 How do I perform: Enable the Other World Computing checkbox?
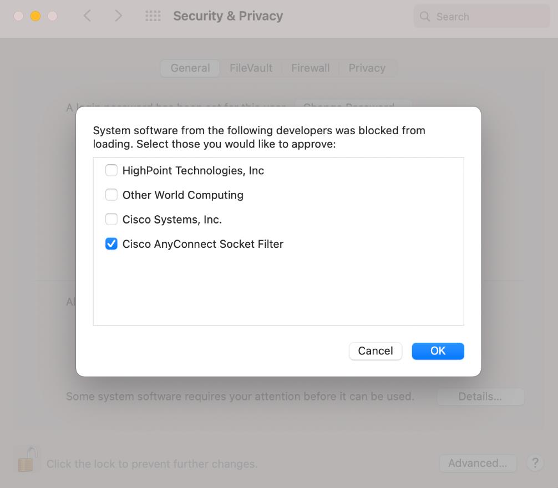111,195
